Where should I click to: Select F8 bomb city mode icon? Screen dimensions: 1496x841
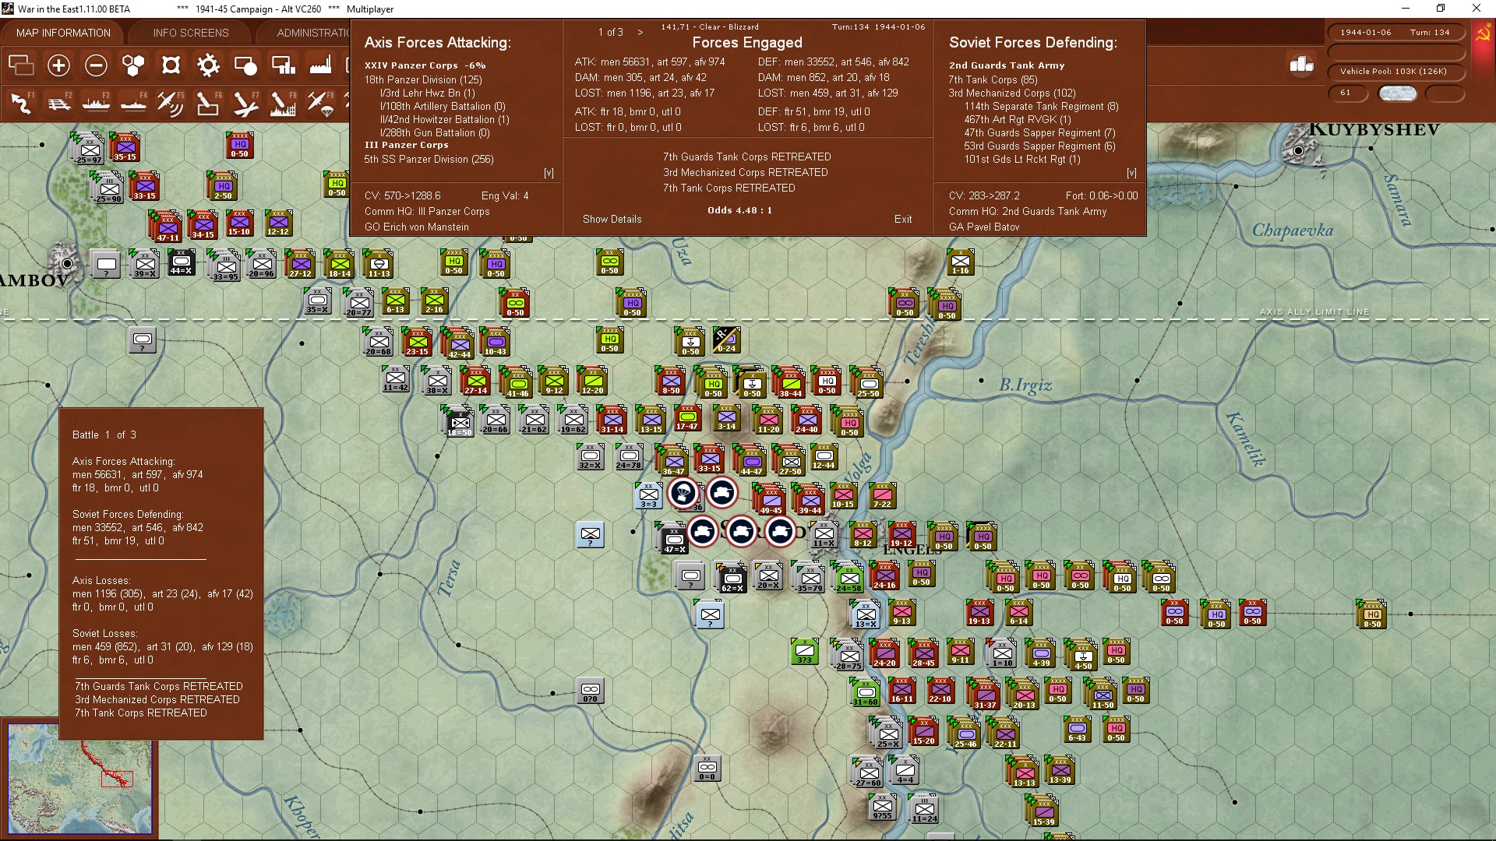click(282, 103)
